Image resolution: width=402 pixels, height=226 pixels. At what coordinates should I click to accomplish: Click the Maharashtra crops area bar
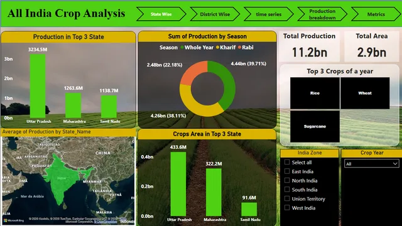click(x=214, y=192)
